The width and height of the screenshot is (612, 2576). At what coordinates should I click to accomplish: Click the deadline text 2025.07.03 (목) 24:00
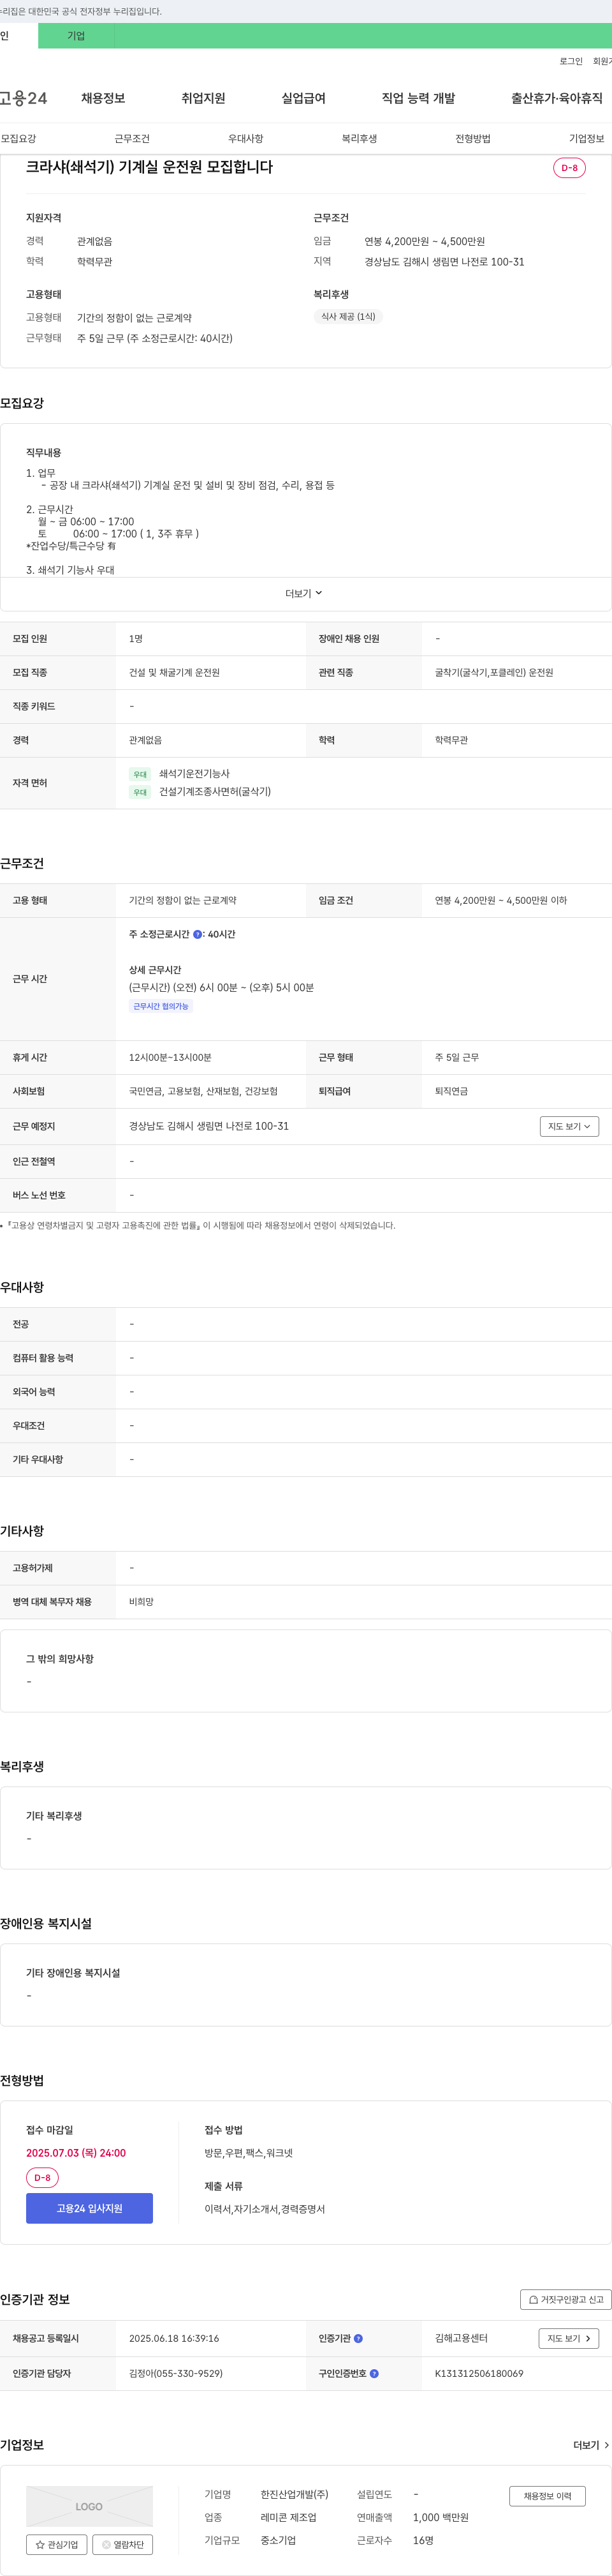point(76,2153)
